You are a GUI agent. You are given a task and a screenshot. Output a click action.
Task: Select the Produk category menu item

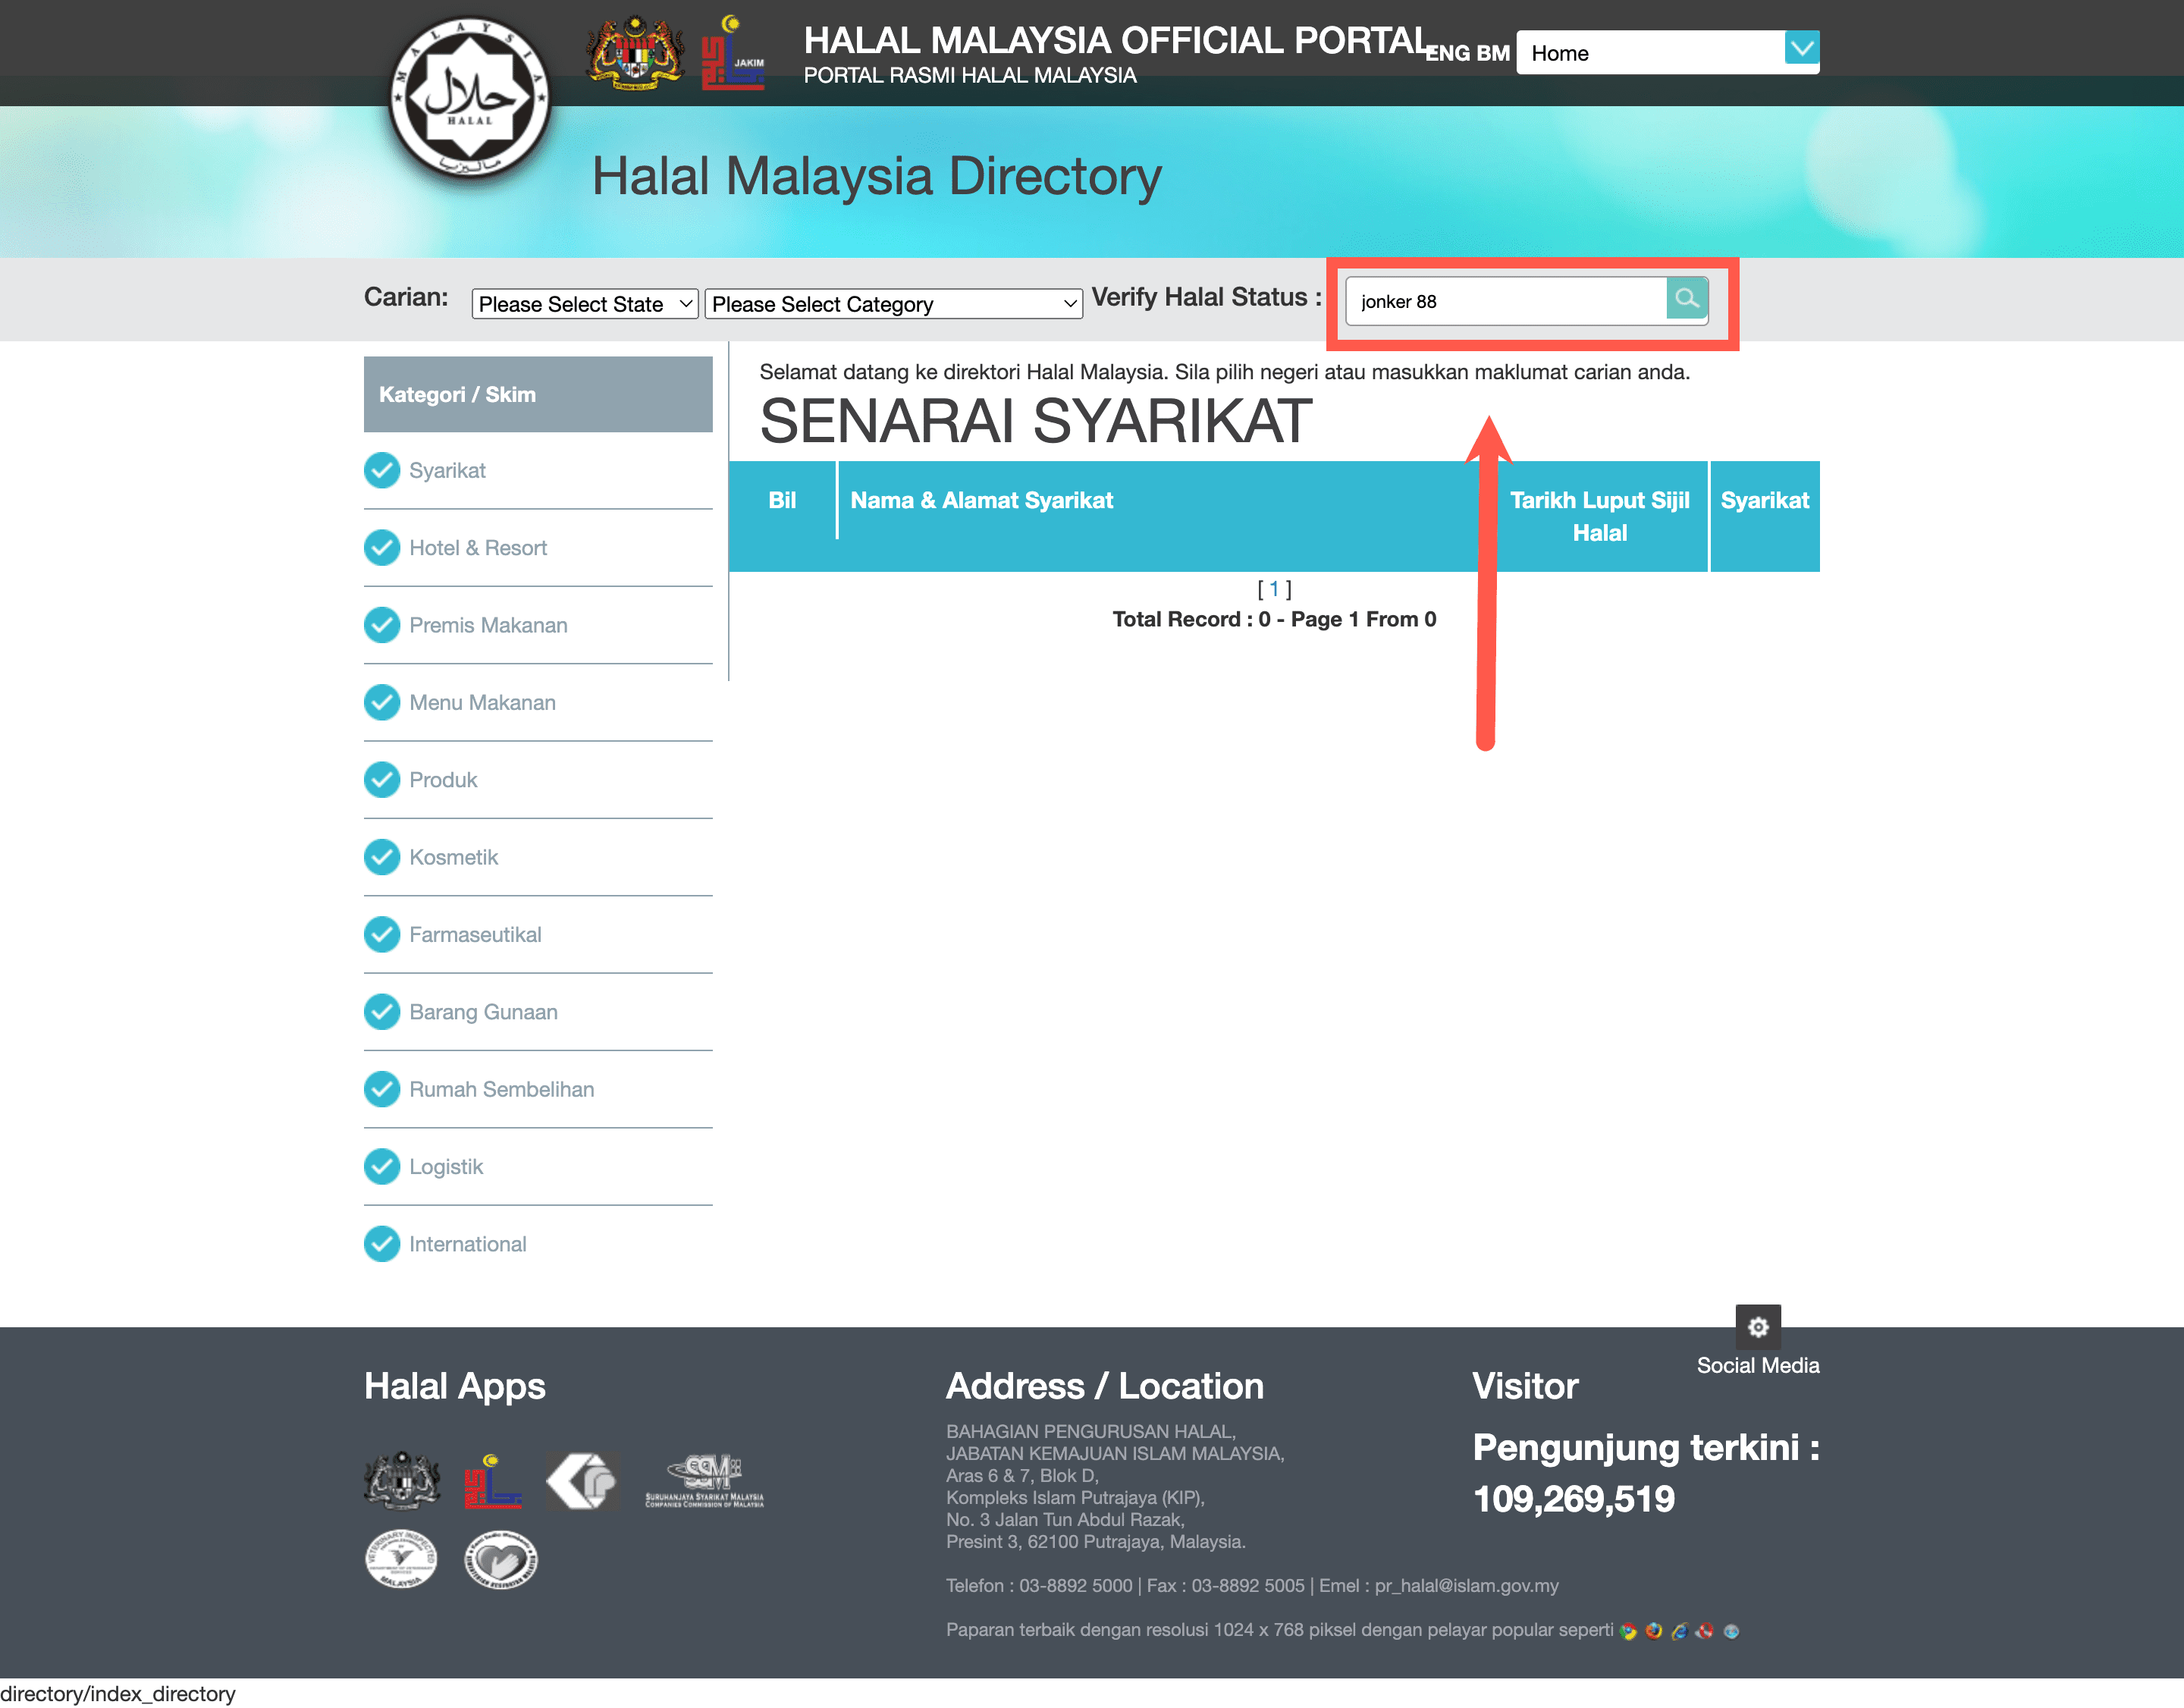(x=445, y=780)
